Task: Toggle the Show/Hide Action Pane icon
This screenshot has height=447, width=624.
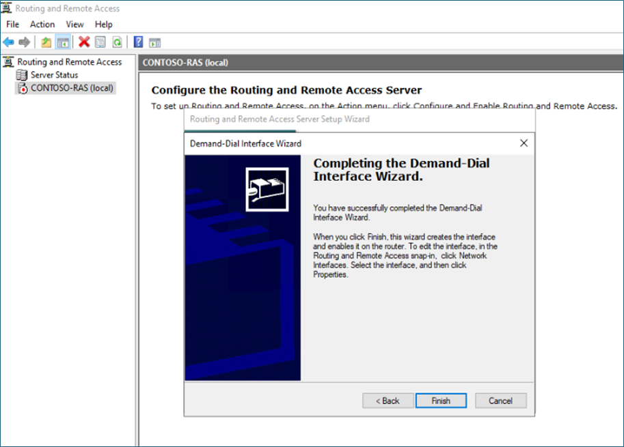Action: (154, 42)
